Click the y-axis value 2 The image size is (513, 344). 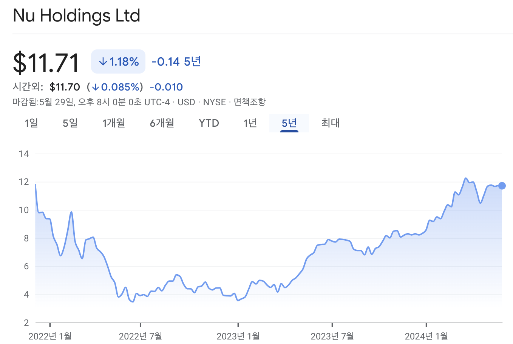coord(26,323)
